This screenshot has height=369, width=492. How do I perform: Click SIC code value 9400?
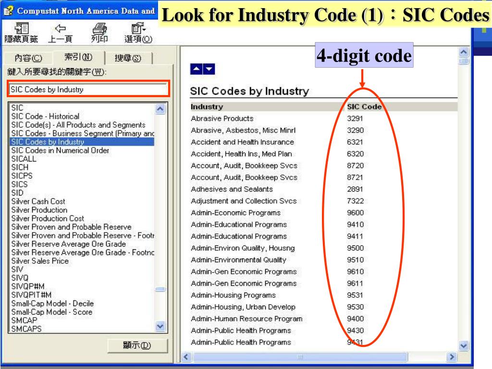coord(355,319)
